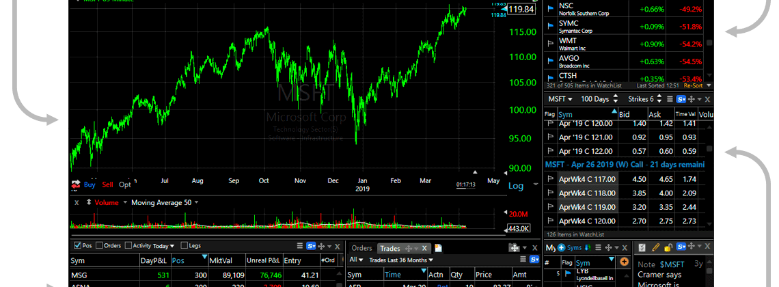Toggle the flag on SYMC Symantec row
The image size is (779, 287).
[x=550, y=26]
